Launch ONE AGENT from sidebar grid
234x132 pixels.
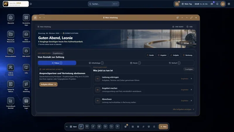click(x=26, y=51)
